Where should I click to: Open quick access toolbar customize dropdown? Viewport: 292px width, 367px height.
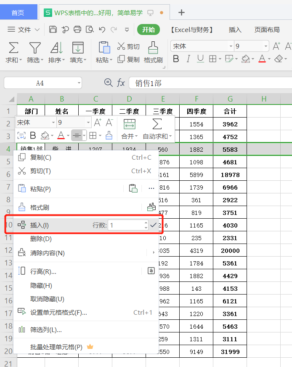click(x=127, y=30)
